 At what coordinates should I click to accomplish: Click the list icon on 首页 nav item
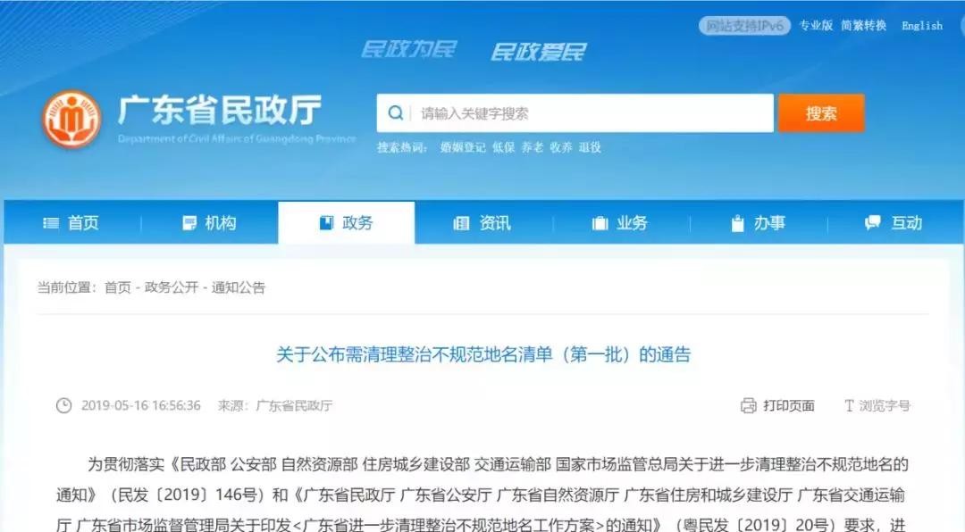pyautogui.click(x=51, y=223)
